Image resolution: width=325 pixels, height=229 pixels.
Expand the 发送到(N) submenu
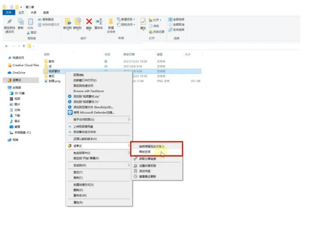coord(98,165)
